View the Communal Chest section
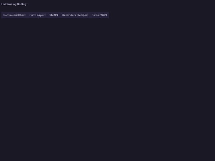Screen dimensions: 215x161 pyautogui.click(x=14, y=15)
